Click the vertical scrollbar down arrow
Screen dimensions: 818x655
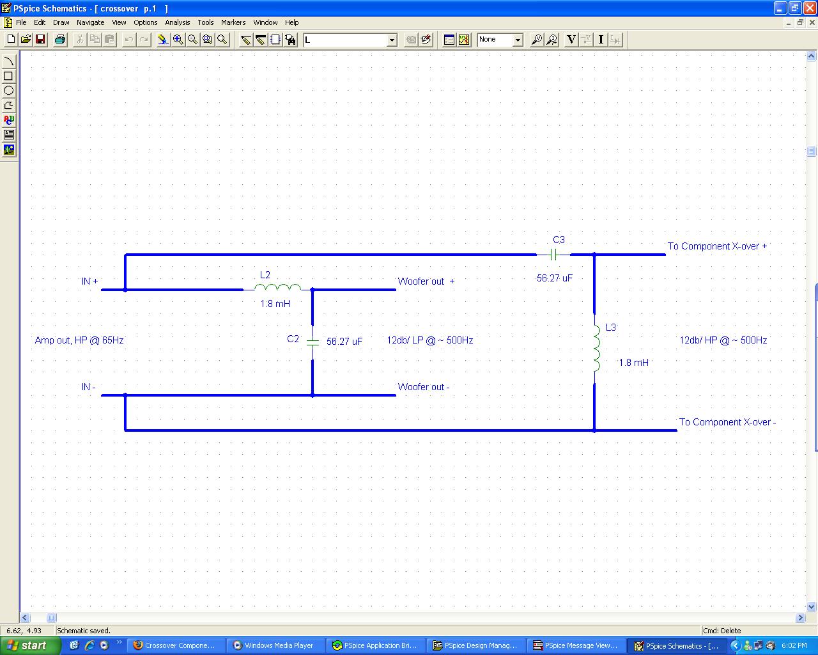click(x=811, y=606)
